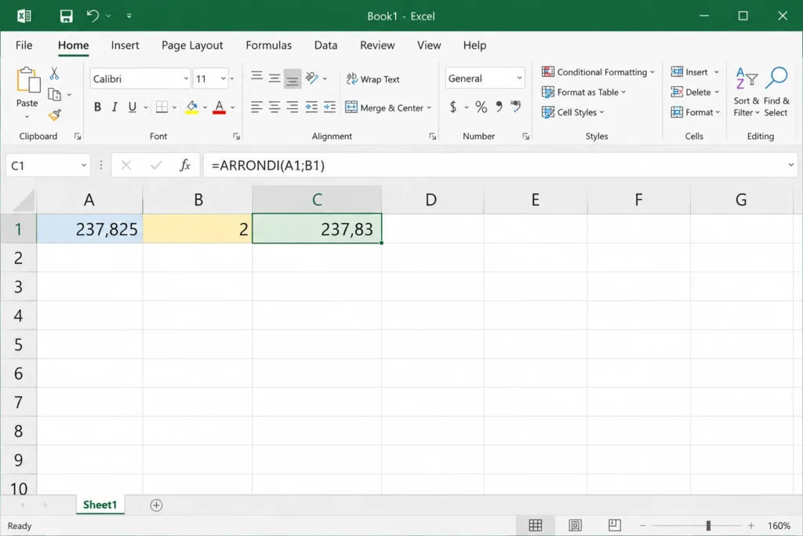Click the Decrease Indent icon
This screenshot has height=536, width=803.
(x=311, y=107)
